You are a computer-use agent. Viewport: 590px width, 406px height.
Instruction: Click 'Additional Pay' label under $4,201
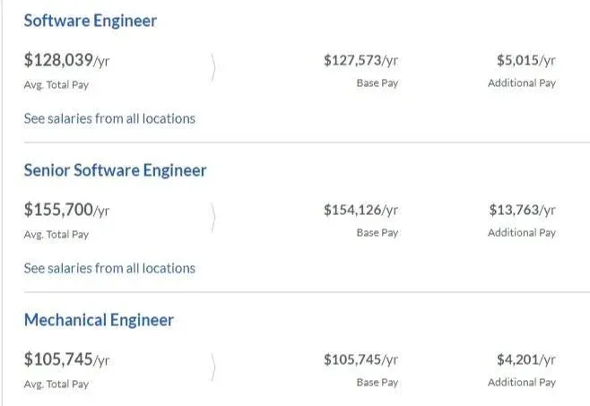pyautogui.click(x=521, y=383)
